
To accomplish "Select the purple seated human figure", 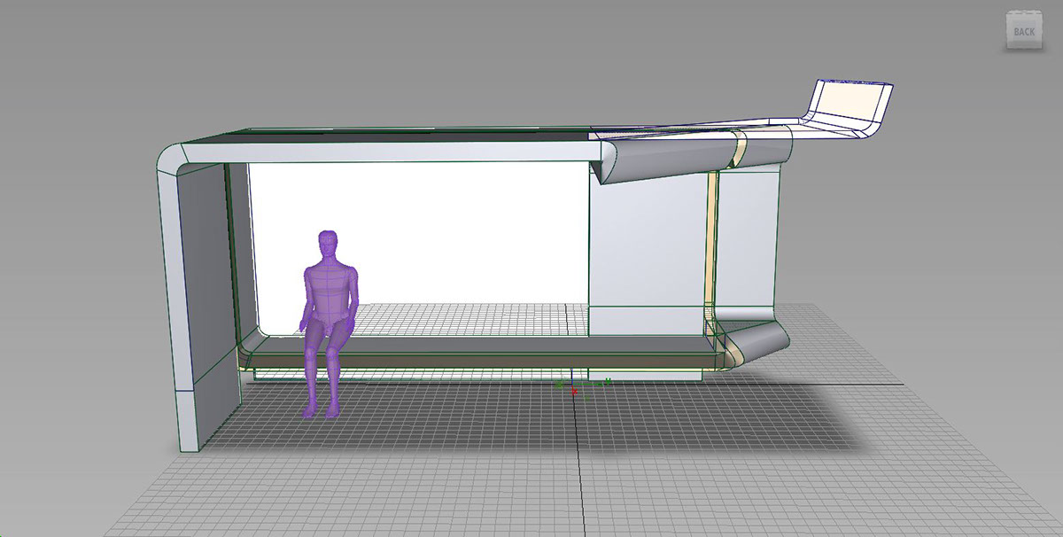I will click(x=329, y=323).
